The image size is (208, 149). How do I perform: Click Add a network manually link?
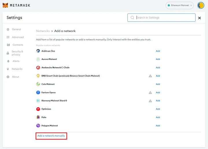point(51,135)
